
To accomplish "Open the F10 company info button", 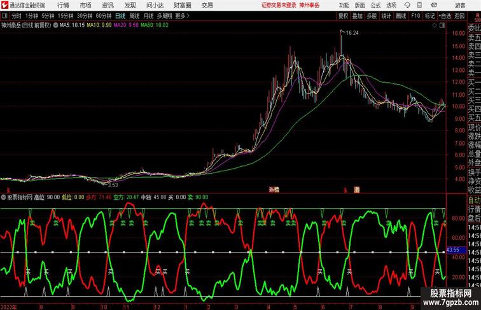I will point(415,16).
